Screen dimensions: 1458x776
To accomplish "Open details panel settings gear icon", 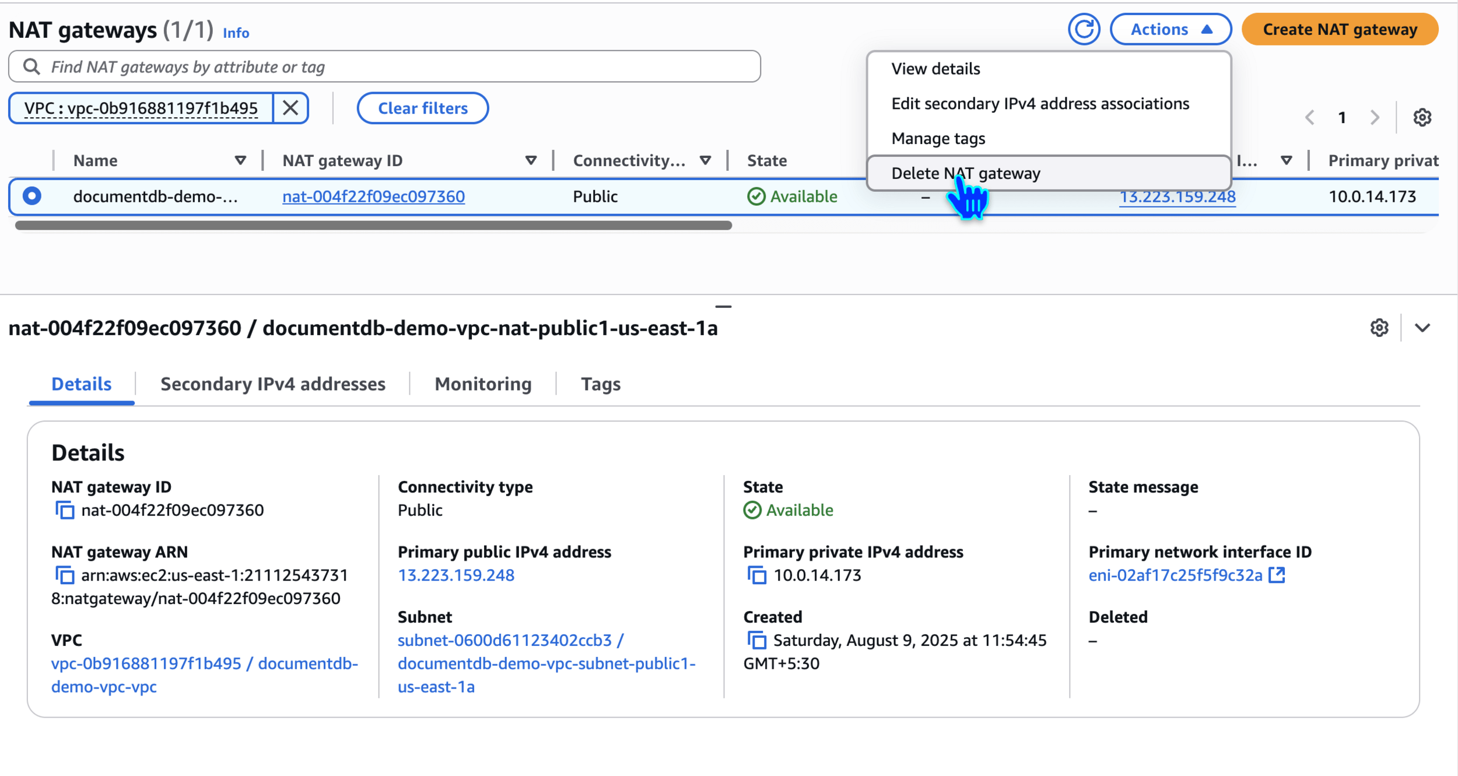I will click(1379, 328).
